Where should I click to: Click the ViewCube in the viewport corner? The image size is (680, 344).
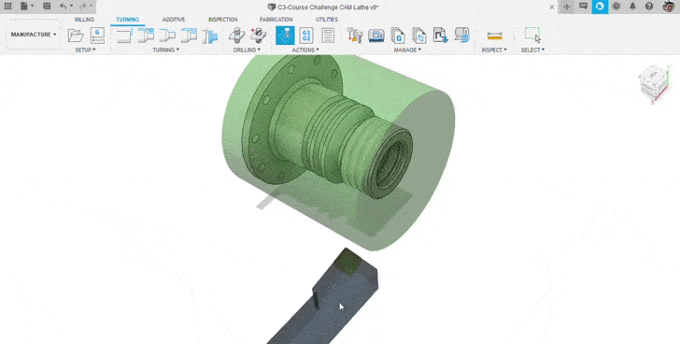click(x=654, y=84)
